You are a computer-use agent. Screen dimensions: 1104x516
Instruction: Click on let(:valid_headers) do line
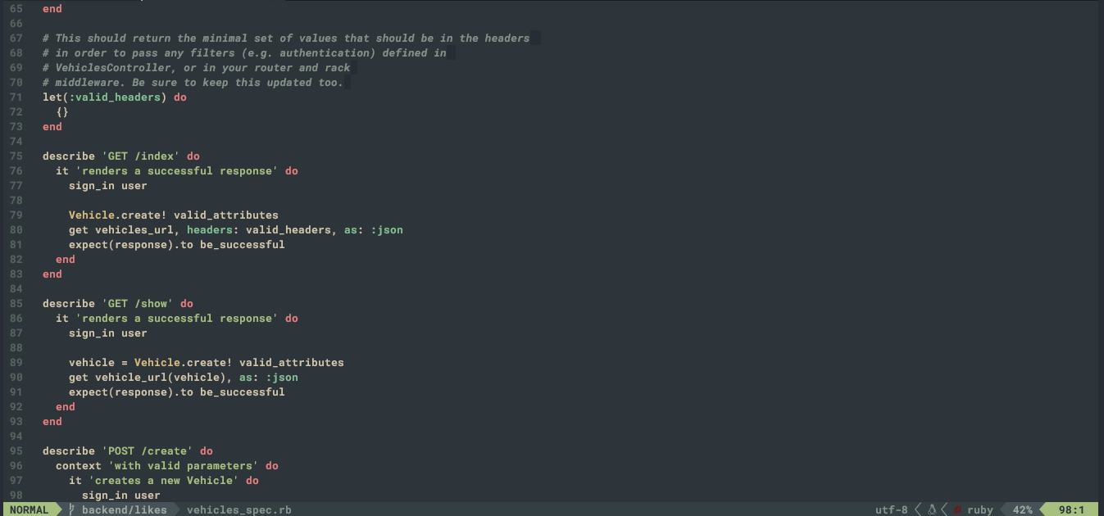pyautogui.click(x=115, y=97)
